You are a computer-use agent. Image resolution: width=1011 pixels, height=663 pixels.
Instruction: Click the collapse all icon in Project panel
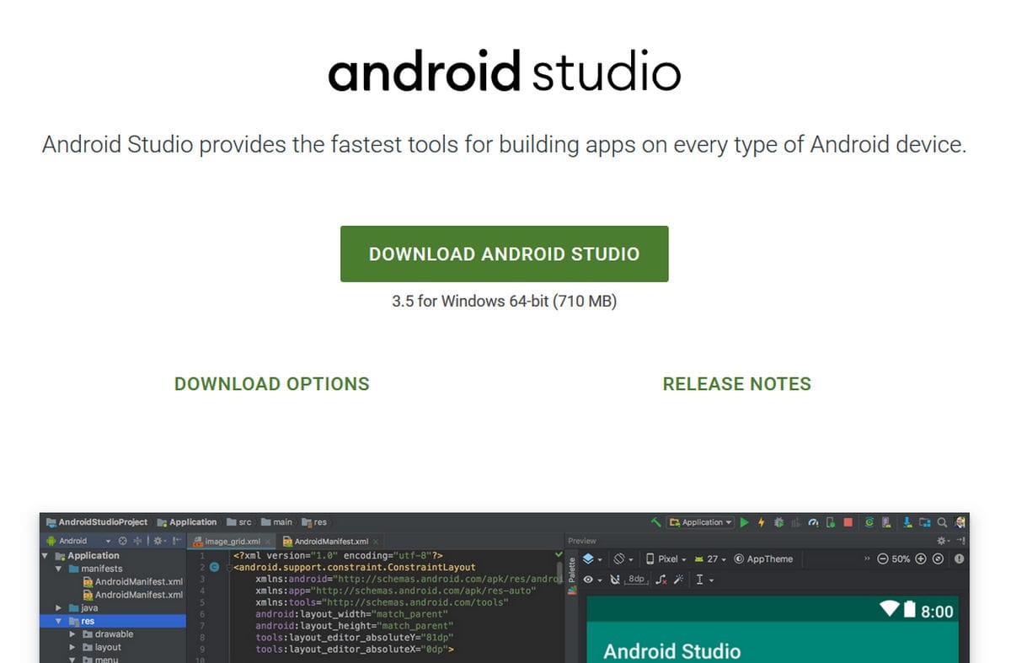pos(137,541)
